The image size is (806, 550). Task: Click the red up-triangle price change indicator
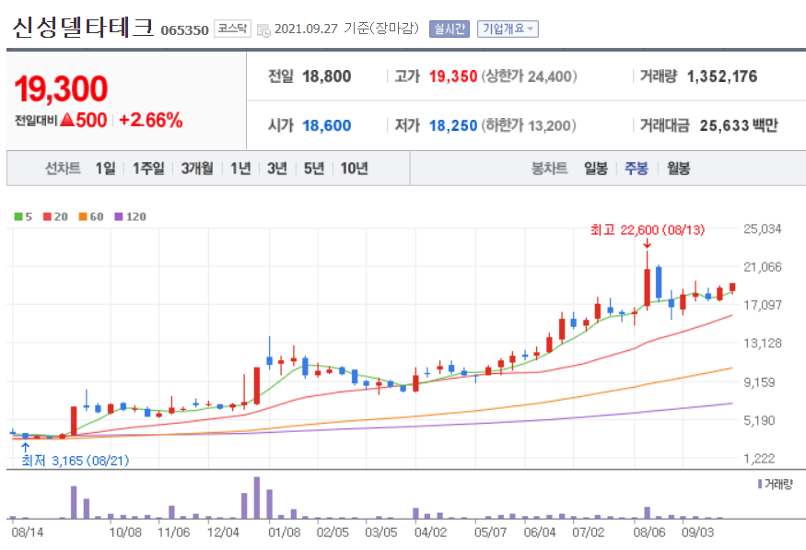[x=64, y=117]
